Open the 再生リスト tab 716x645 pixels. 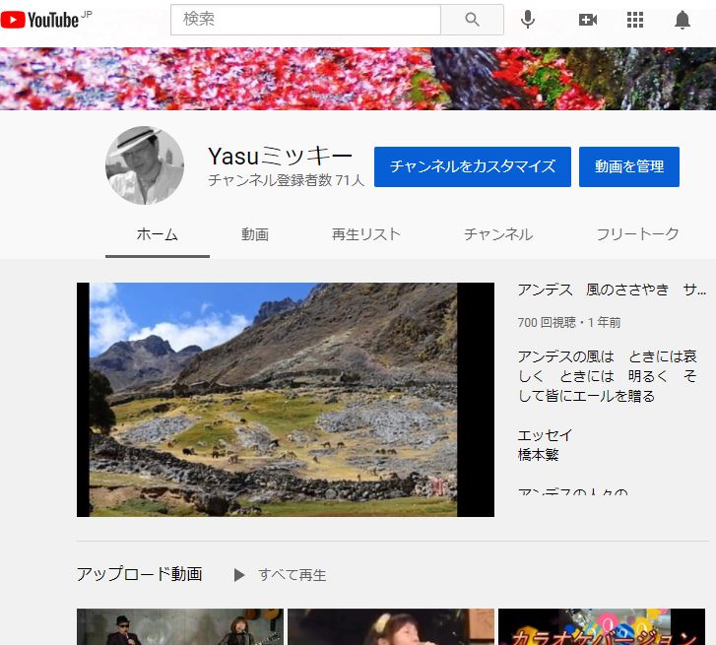[x=366, y=234]
